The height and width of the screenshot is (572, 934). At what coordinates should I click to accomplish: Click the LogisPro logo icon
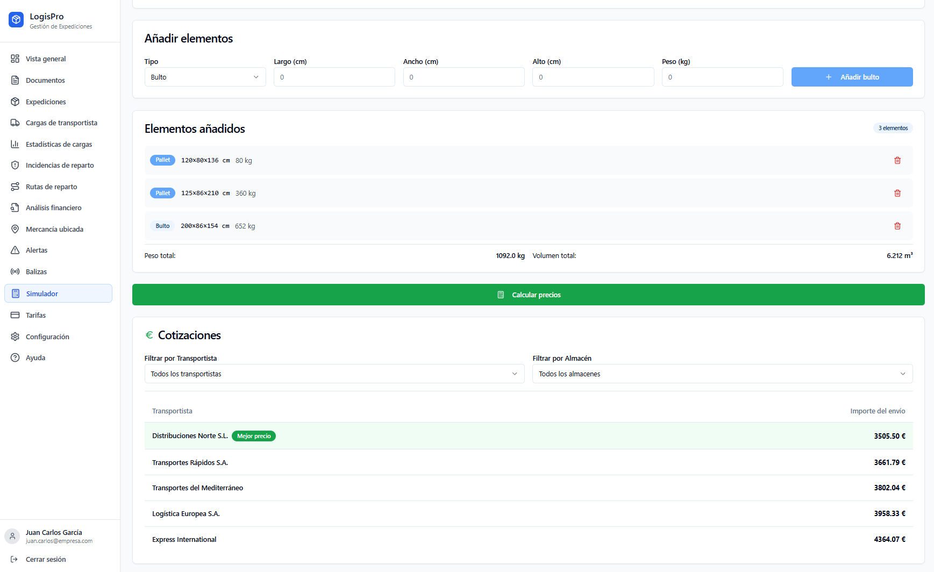click(16, 20)
